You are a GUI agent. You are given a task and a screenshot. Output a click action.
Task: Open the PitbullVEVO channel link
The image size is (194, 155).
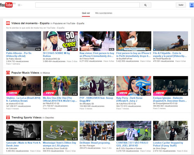pos(51,103)
